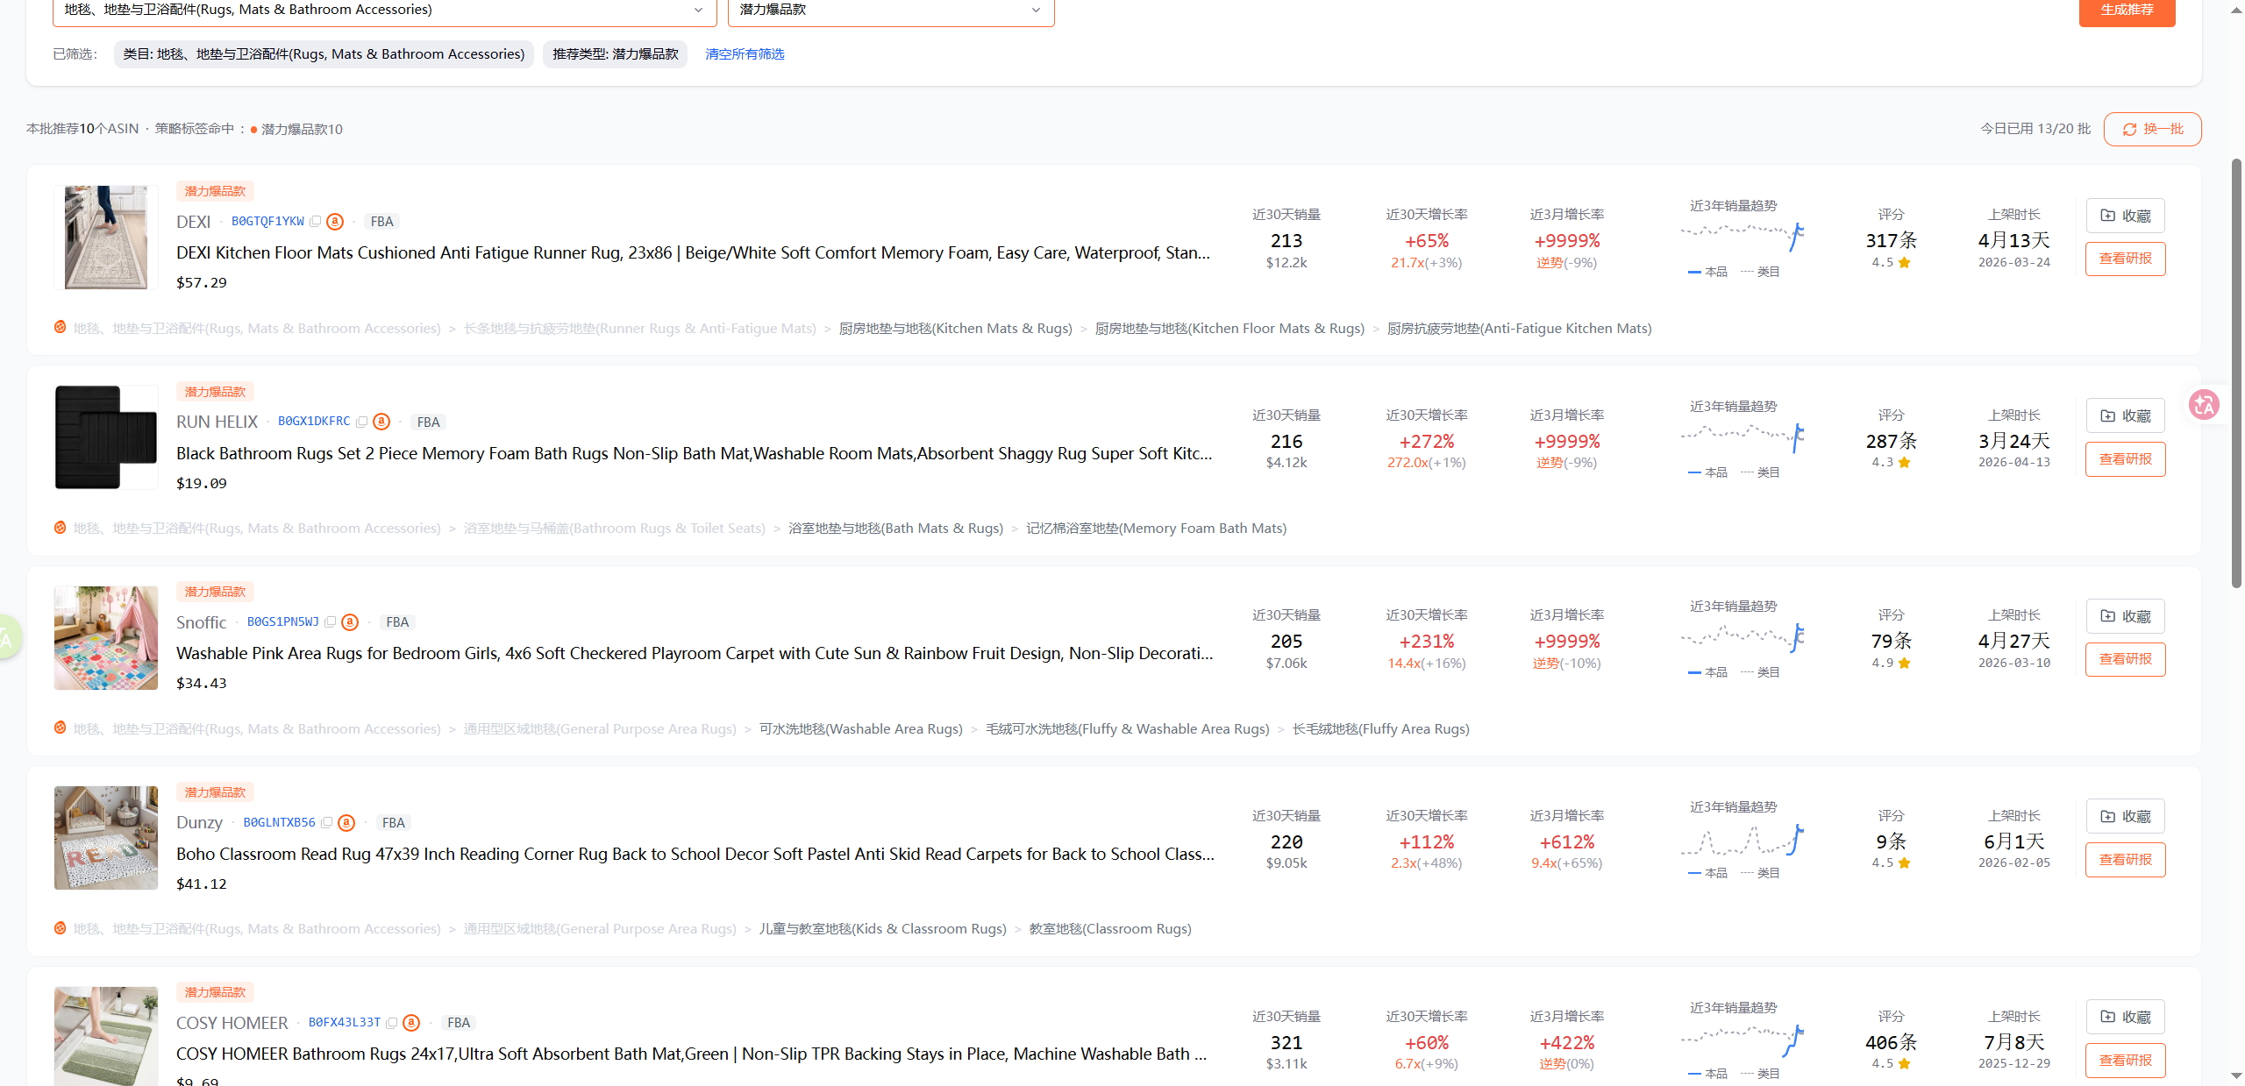The height and width of the screenshot is (1086, 2245).
Task: Click 查看研报 for the DEXI product
Action: [x=2125, y=259]
